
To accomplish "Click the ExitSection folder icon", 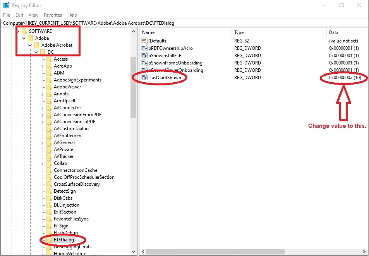I will tap(49, 212).
